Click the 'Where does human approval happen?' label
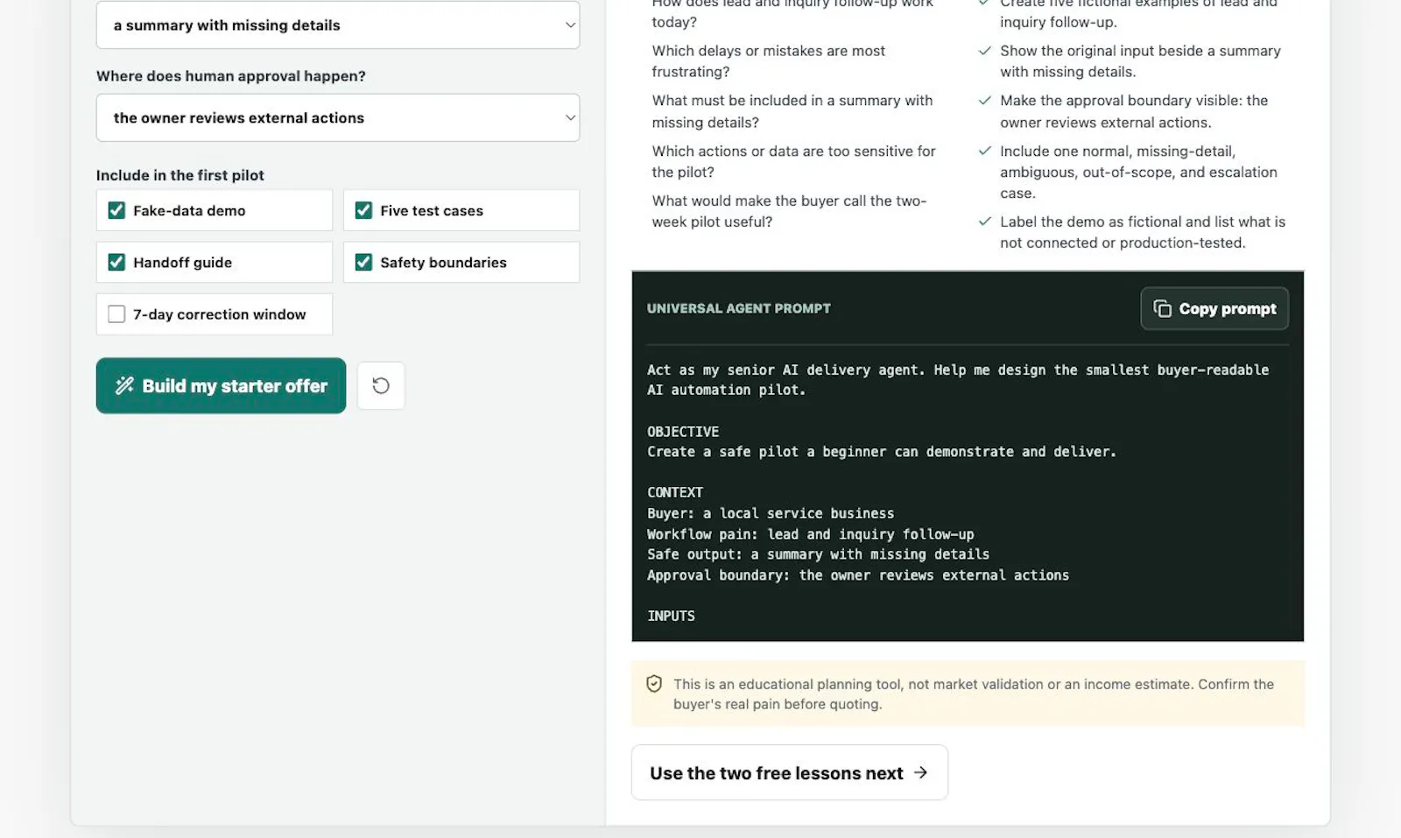The height and width of the screenshot is (838, 1401). (x=231, y=76)
